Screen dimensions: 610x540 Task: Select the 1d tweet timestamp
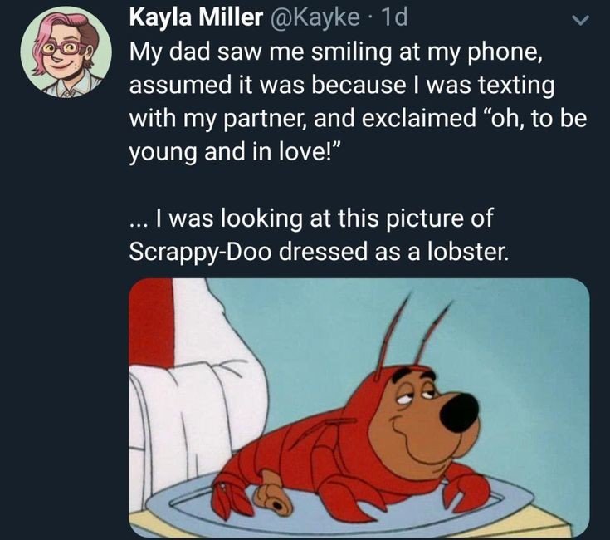click(x=395, y=17)
